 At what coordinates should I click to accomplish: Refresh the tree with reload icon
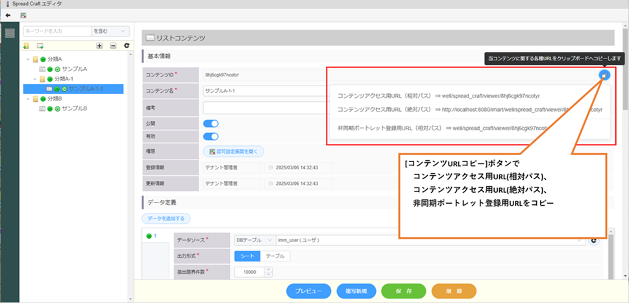pyautogui.click(x=127, y=46)
